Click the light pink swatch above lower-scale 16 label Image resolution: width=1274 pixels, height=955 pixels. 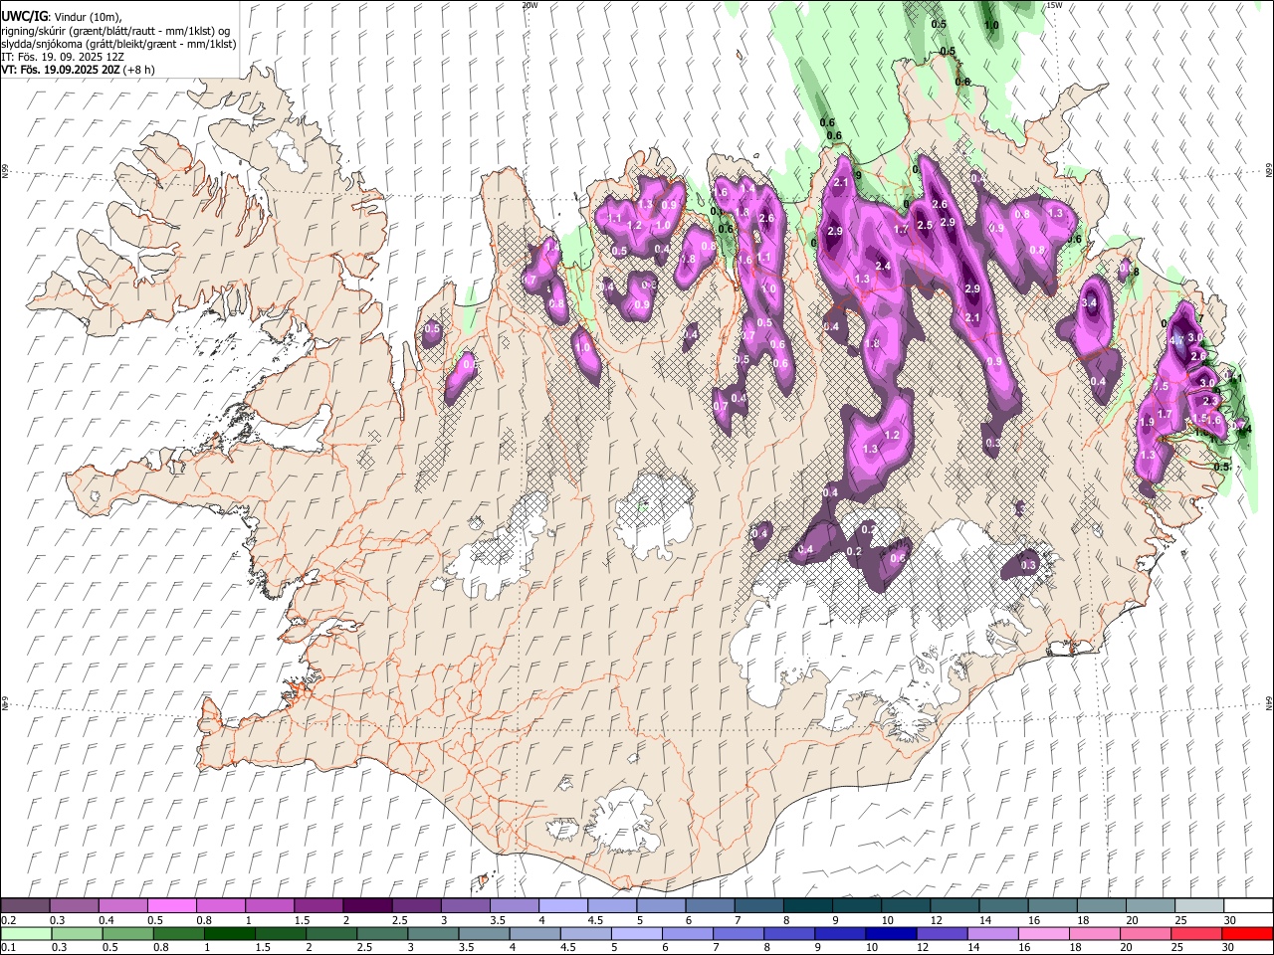pos(1042,933)
